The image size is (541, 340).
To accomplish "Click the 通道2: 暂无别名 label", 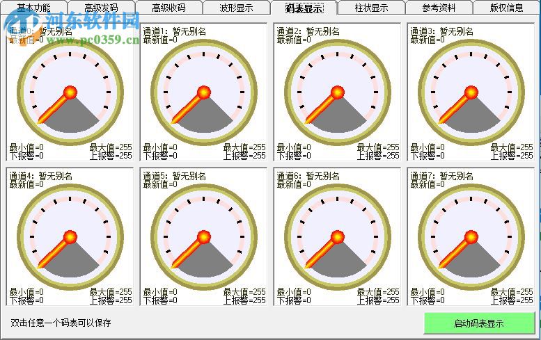I will point(308,31).
